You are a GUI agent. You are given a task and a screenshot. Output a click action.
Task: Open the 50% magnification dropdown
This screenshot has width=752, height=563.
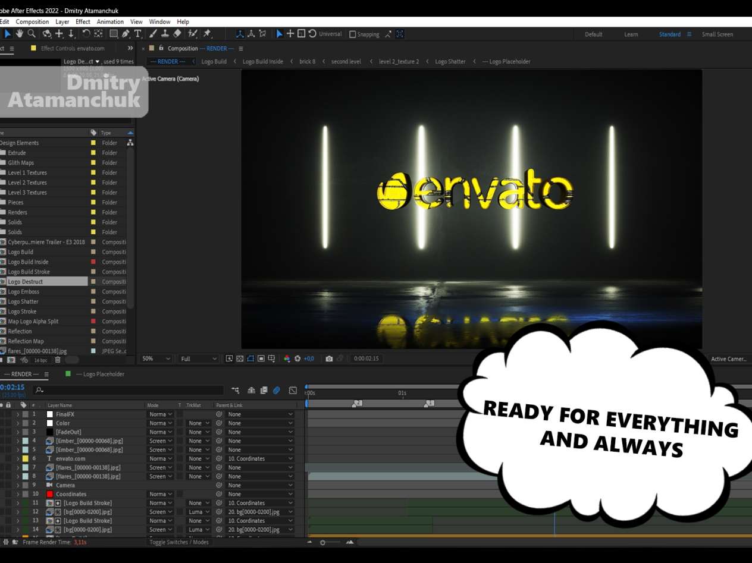pyautogui.click(x=156, y=358)
